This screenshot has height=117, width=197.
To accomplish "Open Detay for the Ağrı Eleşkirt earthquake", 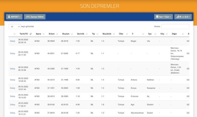I will 13,105.
